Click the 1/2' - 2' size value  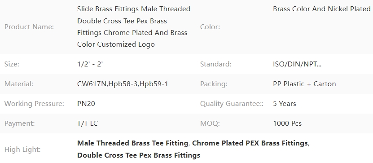point(90,64)
